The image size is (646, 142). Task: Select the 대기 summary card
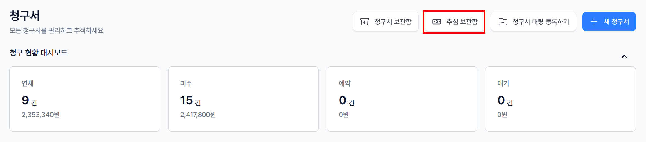coord(560,99)
